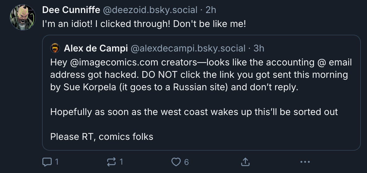Click the reply speech bubble icon
Screen dimensions: 367x173
48,162
